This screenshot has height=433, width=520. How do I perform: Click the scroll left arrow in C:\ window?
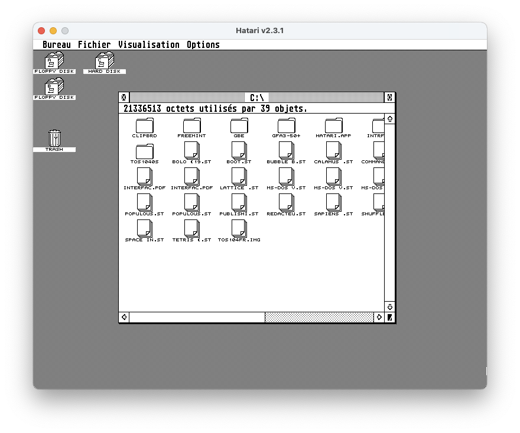click(x=124, y=317)
